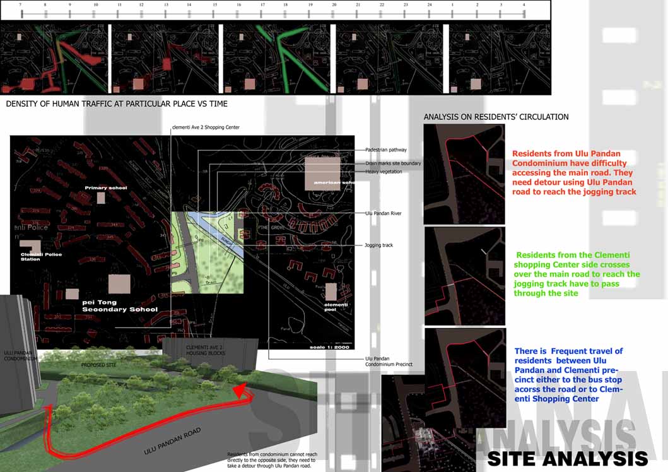Select the american school pink block on map
The height and width of the screenshot is (472, 668).
point(322,170)
